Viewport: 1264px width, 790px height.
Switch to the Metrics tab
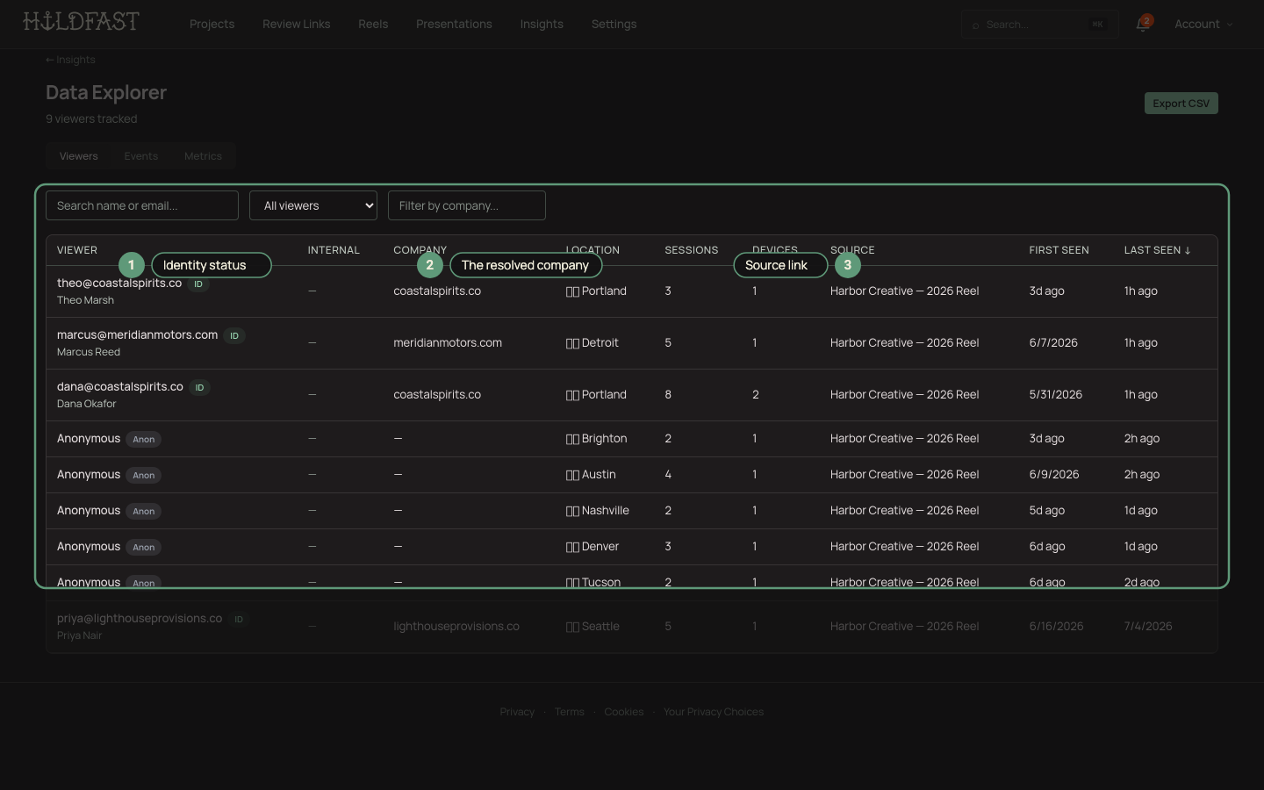click(x=203, y=156)
